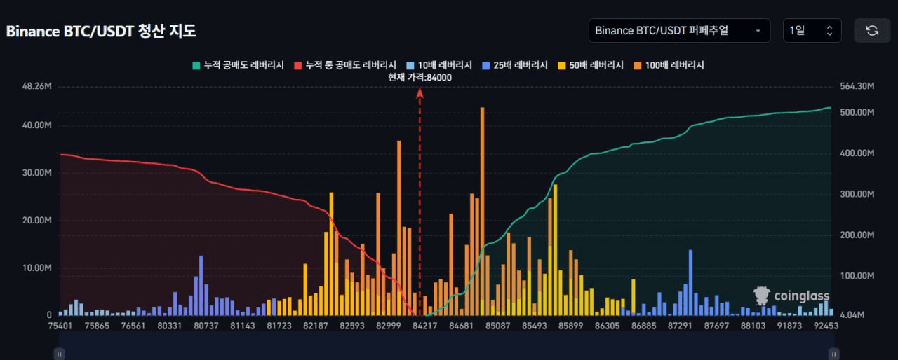Click the 85493 price axis label
This screenshot has height=360, width=898.
pos(534,326)
